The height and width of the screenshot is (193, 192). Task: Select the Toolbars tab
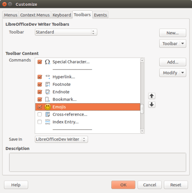point(82,14)
